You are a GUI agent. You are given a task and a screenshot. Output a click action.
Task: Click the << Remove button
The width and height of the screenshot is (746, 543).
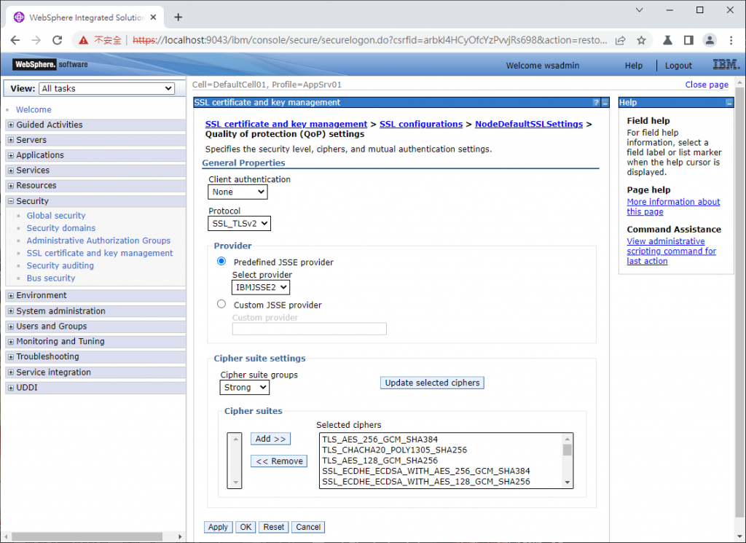[279, 461]
